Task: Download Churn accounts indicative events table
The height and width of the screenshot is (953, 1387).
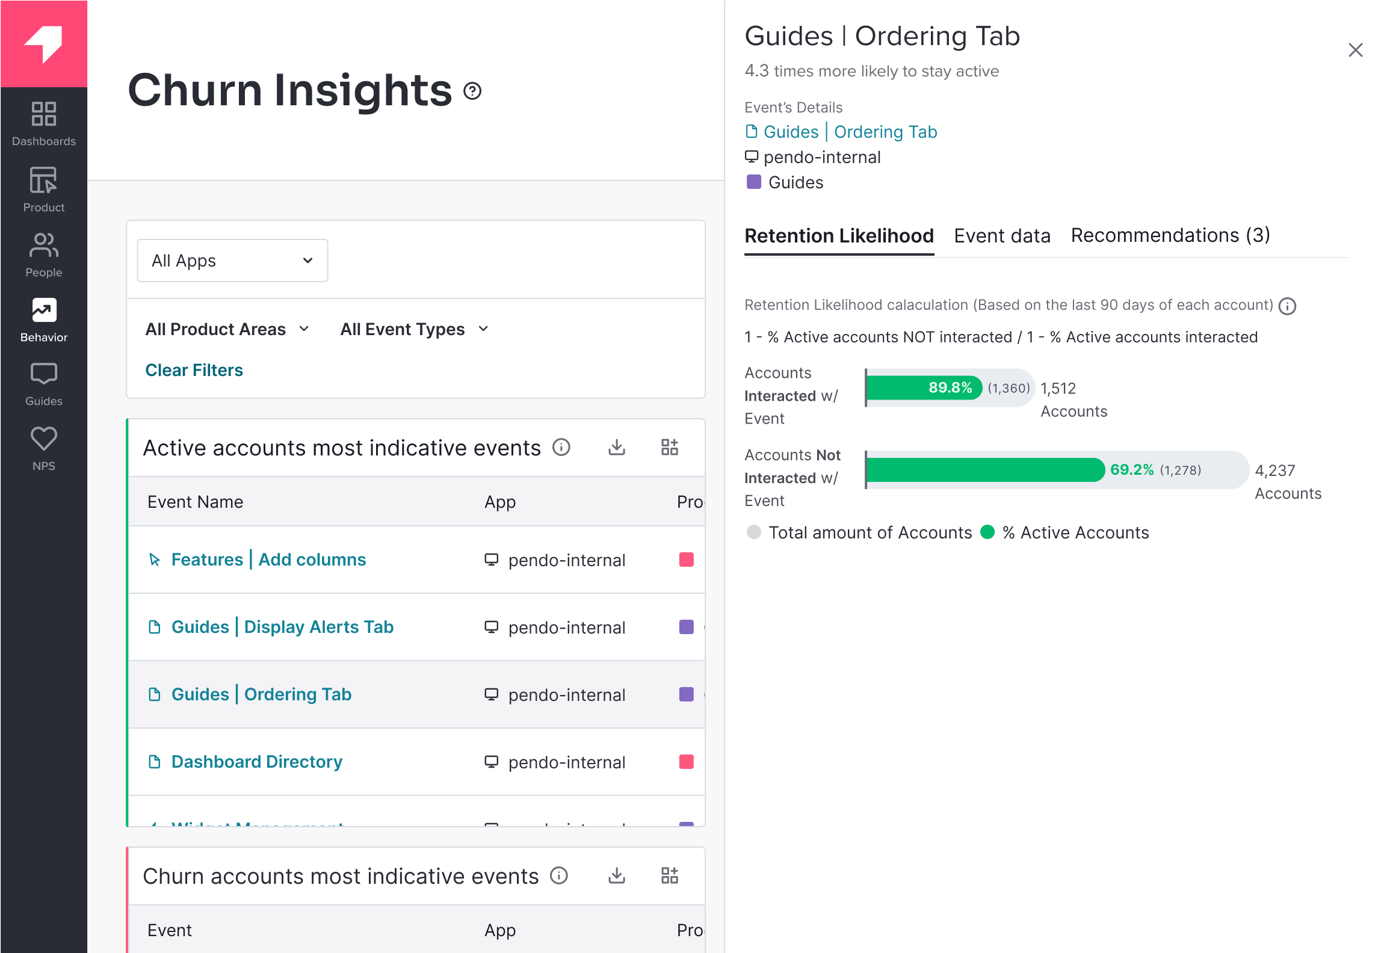Action: coord(616,875)
